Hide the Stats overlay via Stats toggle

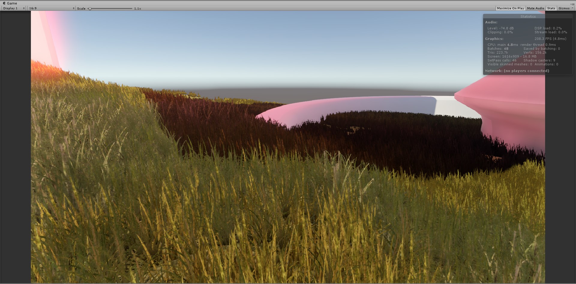(x=551, y=8)
